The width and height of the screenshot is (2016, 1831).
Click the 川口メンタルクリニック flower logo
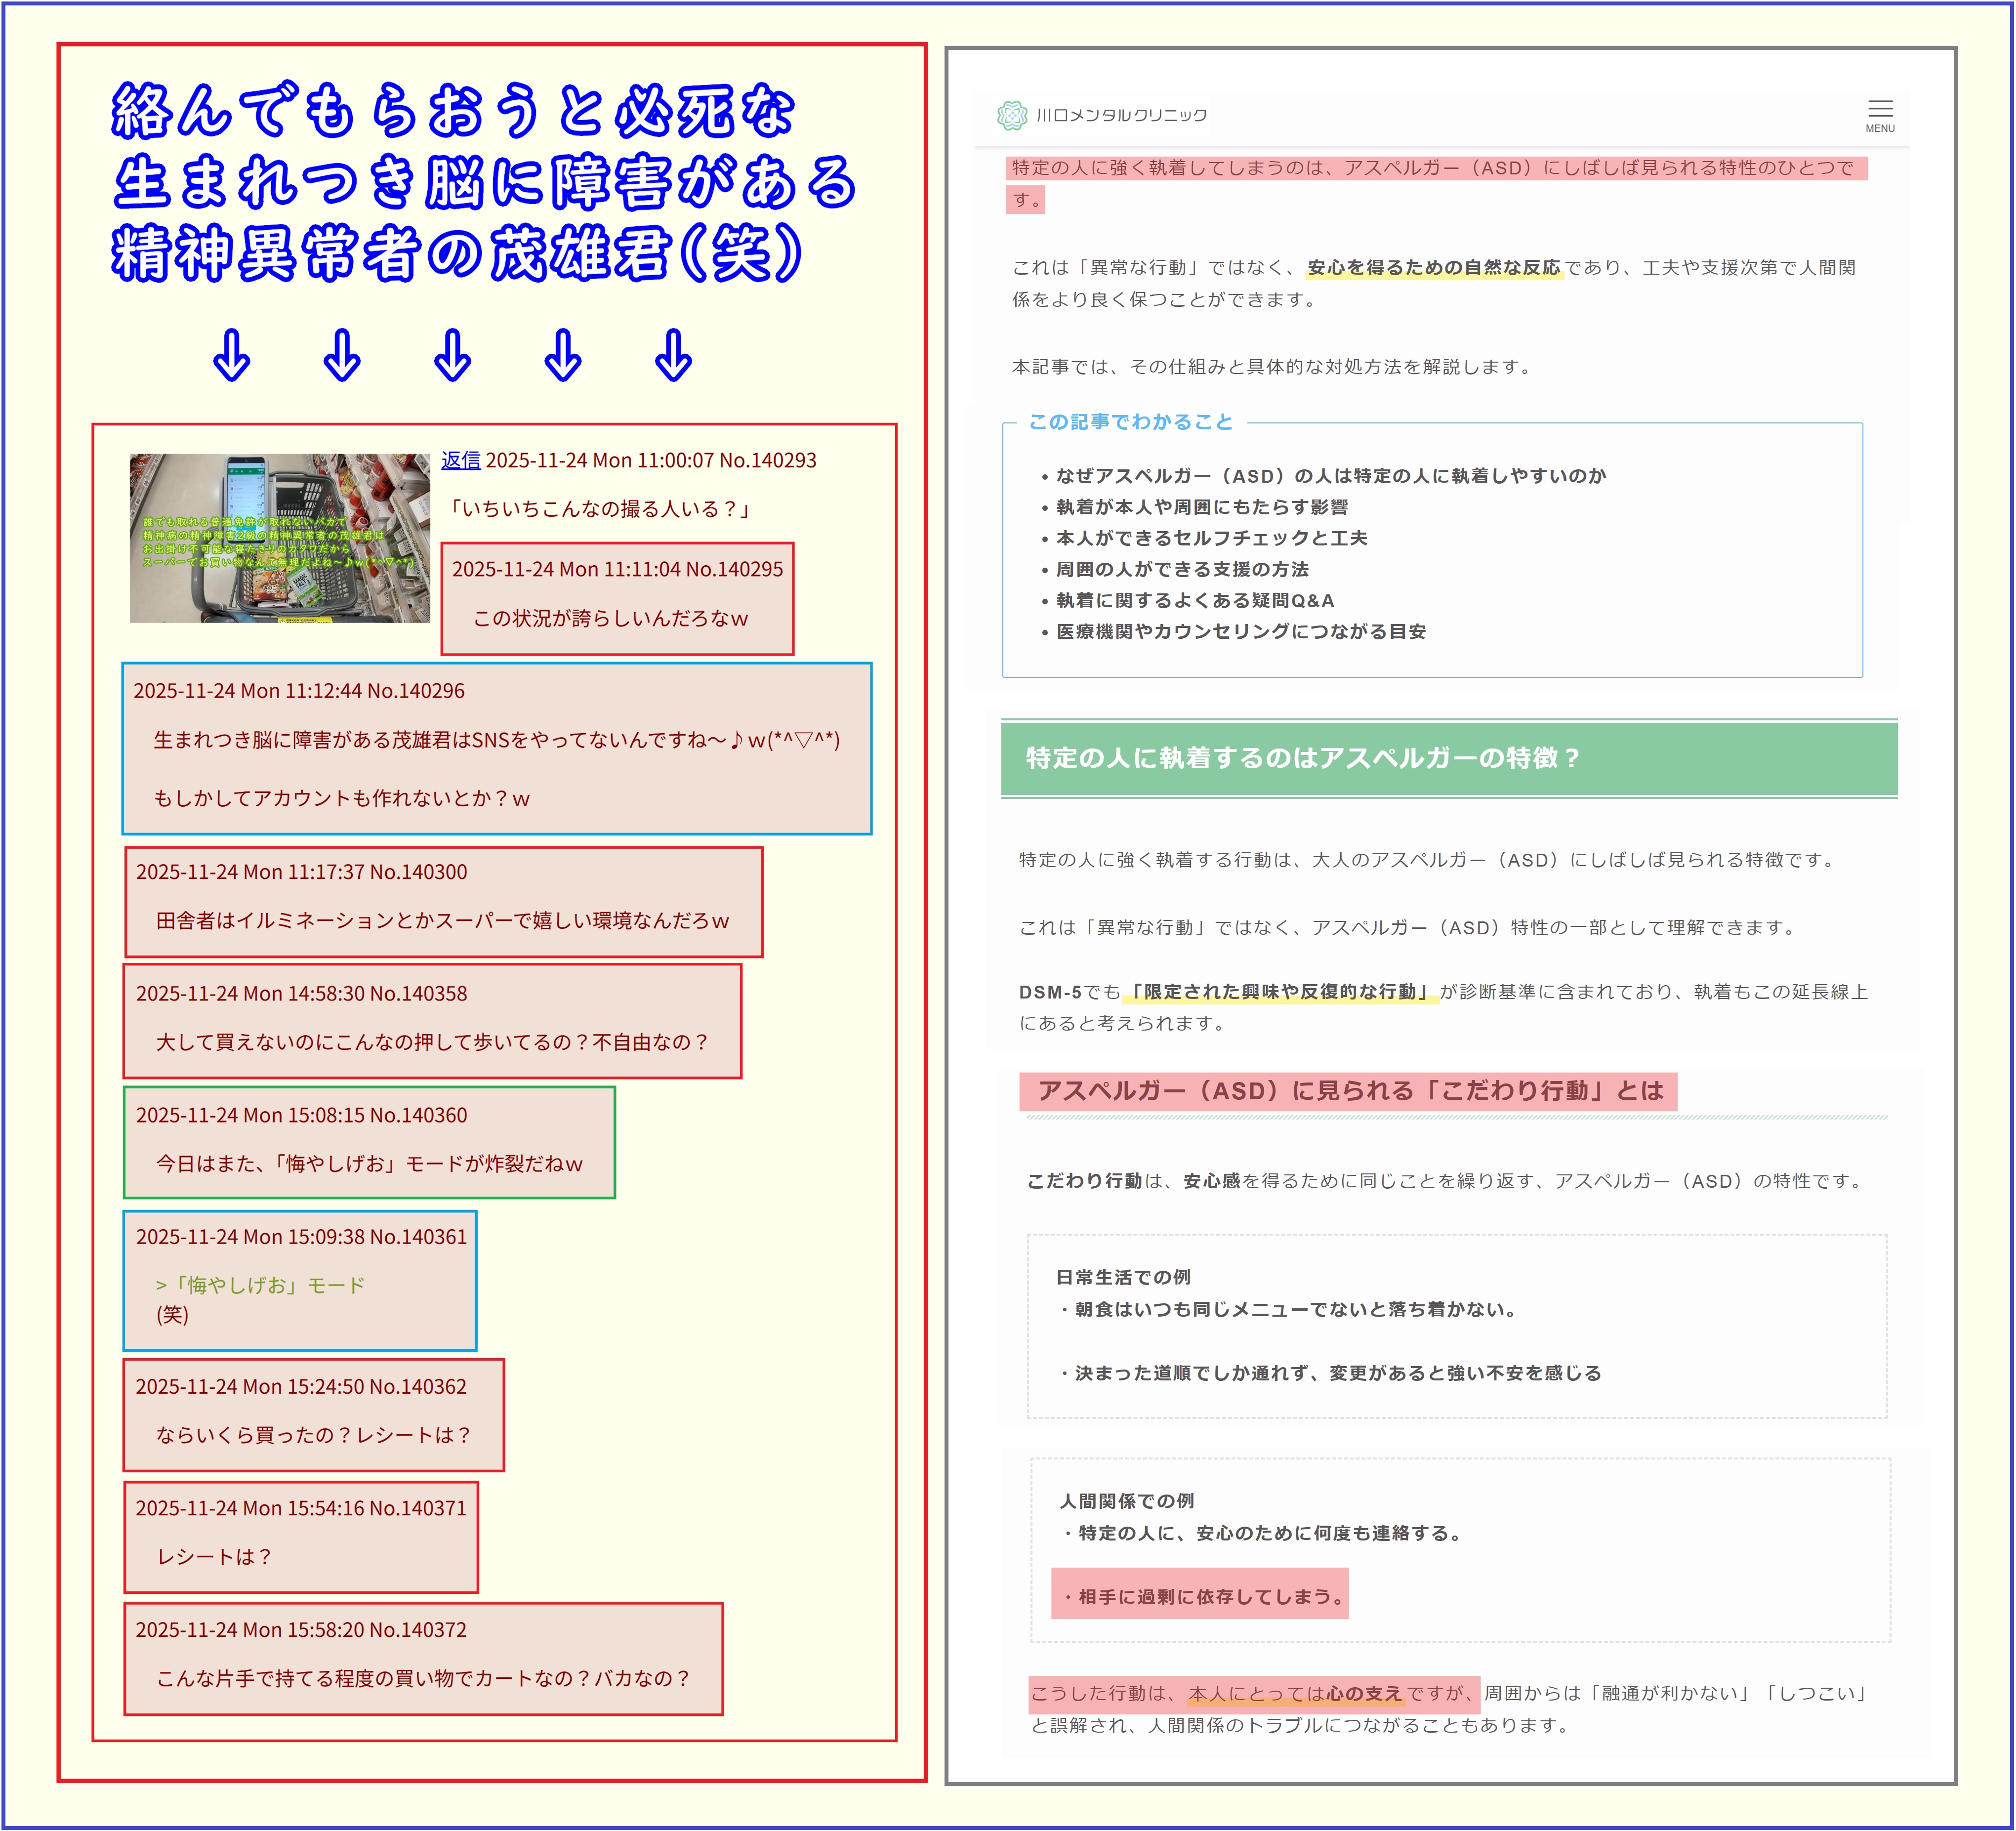point(1011,116)
